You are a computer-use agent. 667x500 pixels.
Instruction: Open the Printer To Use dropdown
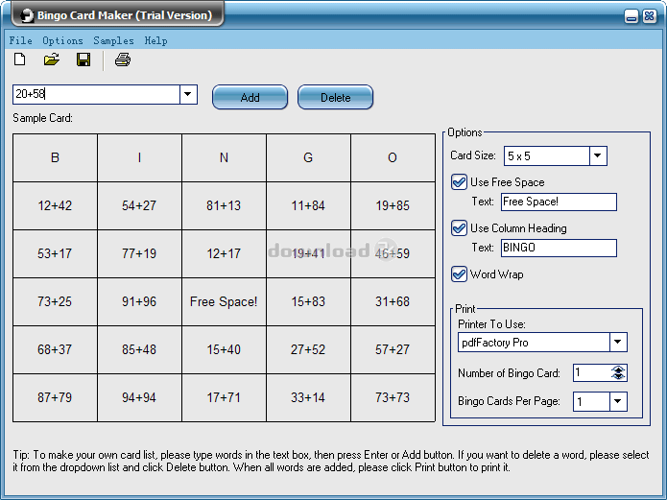pyautogui.click(x=618, y=343)
